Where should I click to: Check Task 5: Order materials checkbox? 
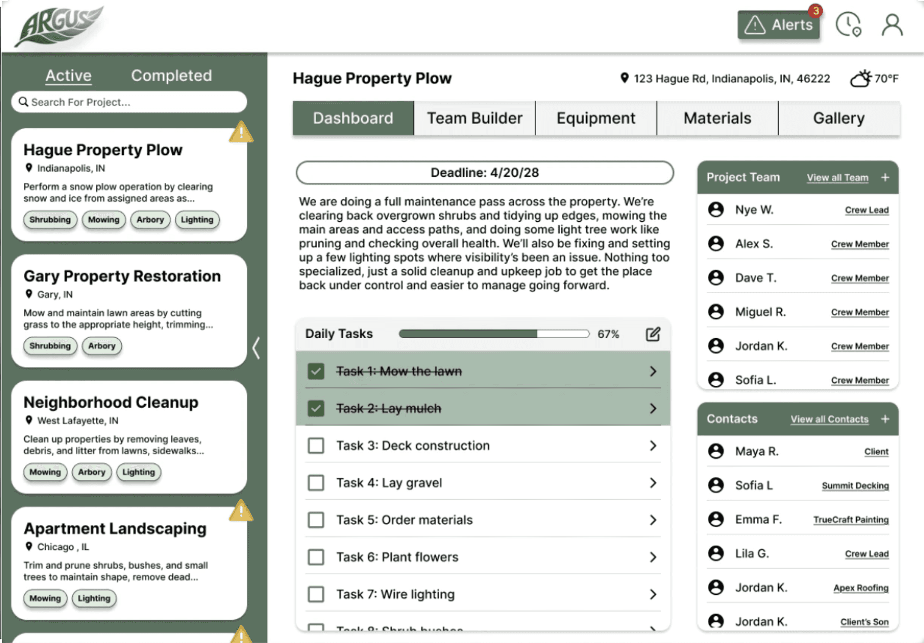tap(316, 520)
